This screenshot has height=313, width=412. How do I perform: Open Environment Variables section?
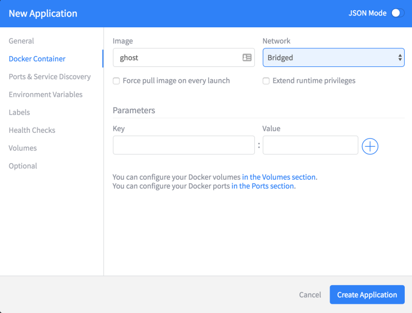pos(45,95)
